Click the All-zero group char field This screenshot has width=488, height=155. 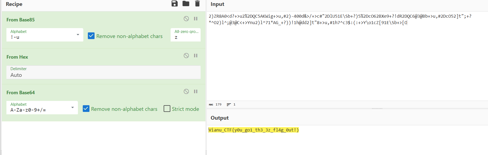tap(186, 37)
